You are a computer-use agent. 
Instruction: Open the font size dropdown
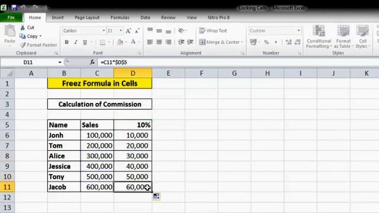[121, 31]
